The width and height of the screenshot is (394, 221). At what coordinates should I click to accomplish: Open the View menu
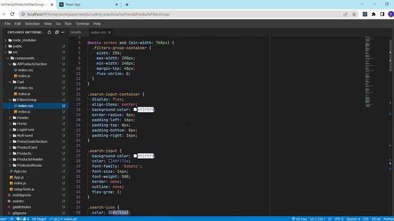(x=47, y=23)
